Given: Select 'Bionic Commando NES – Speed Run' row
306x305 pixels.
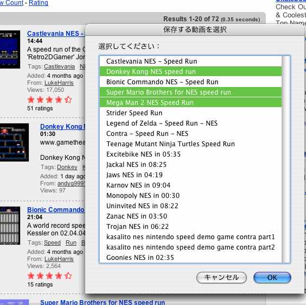Looking at the screenshot, I should pyautogui.click(x=190, y=82).
